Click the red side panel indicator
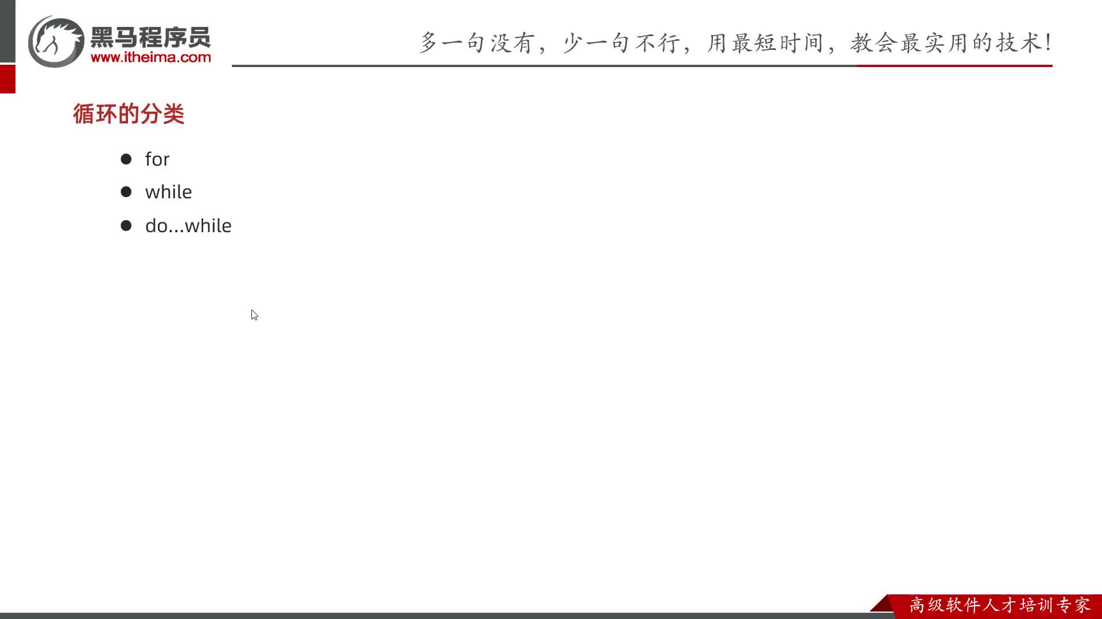Screen dimensions: 1102x619 (x=7, y=80)
